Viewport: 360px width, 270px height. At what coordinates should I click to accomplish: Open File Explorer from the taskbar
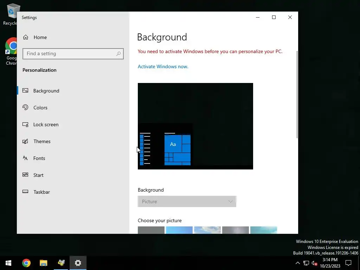click(x=43, y=263)
